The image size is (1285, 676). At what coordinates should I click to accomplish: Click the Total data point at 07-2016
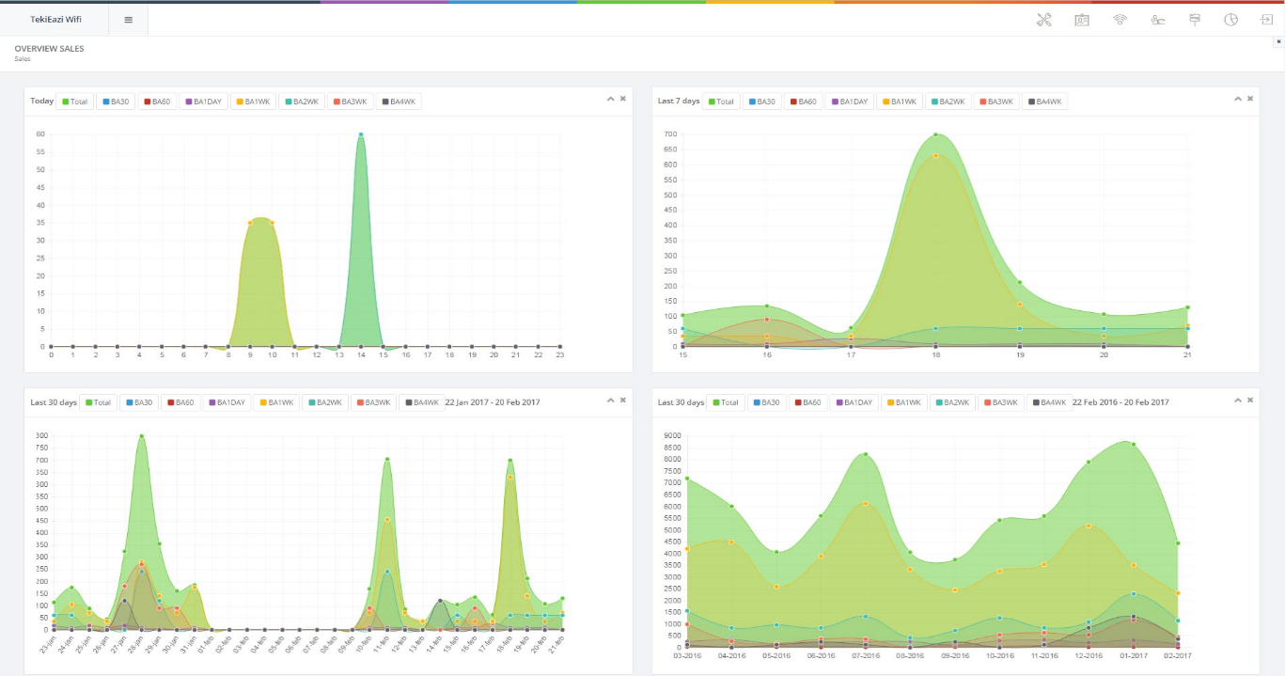pos(865,454)
